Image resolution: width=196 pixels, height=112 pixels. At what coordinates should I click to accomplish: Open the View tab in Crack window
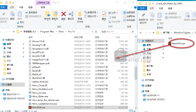click(170, 8)
